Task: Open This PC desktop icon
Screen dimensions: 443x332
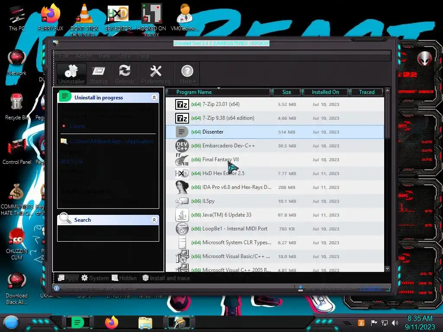Action: pos(17,18)
